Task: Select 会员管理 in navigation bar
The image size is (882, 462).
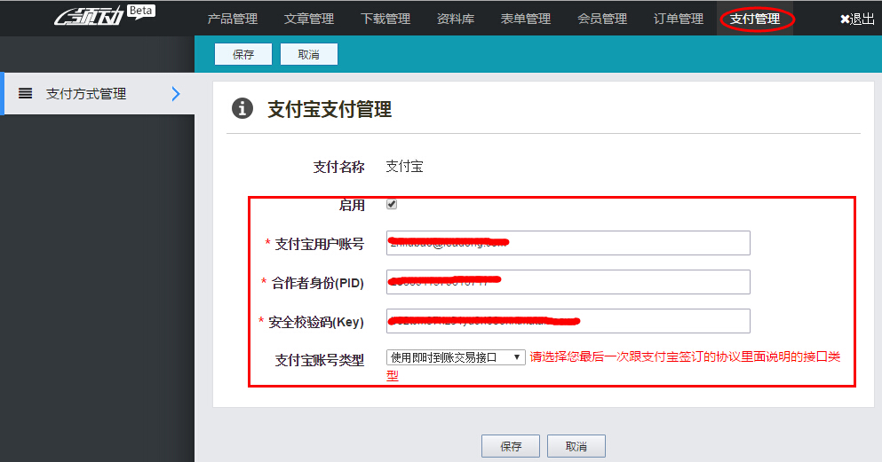Action: [602, 19]
